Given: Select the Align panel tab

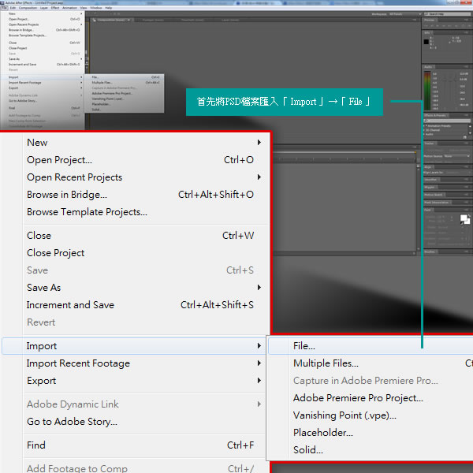Looking at the screenshot, I should (428, 166).
